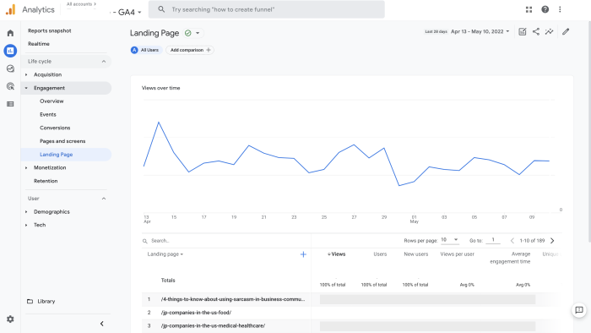Open the Configure table icon in left rail
The width and height of the screenshot is (591, 333).
click(x=10, y=104)
